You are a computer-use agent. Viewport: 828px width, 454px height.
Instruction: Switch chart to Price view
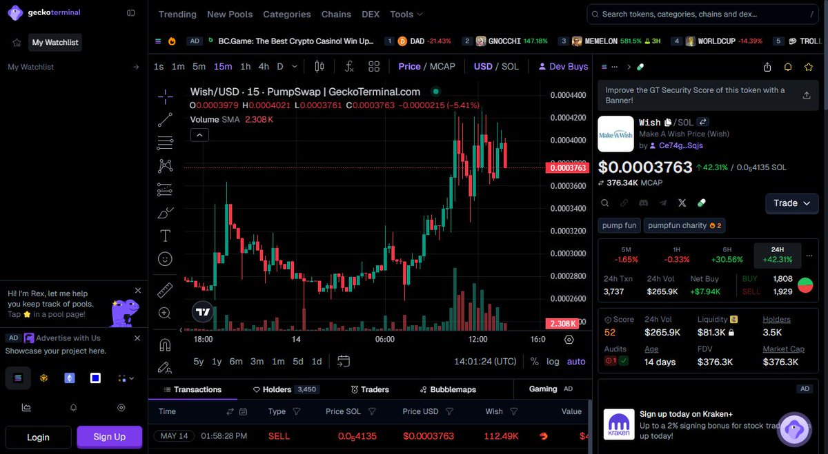[x=409, y=66]
